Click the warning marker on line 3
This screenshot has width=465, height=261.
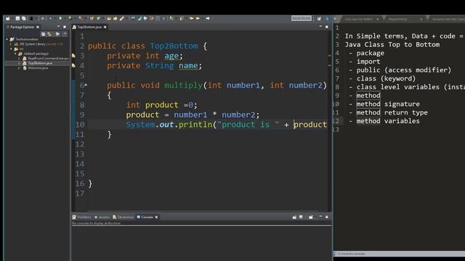[73, 56]
